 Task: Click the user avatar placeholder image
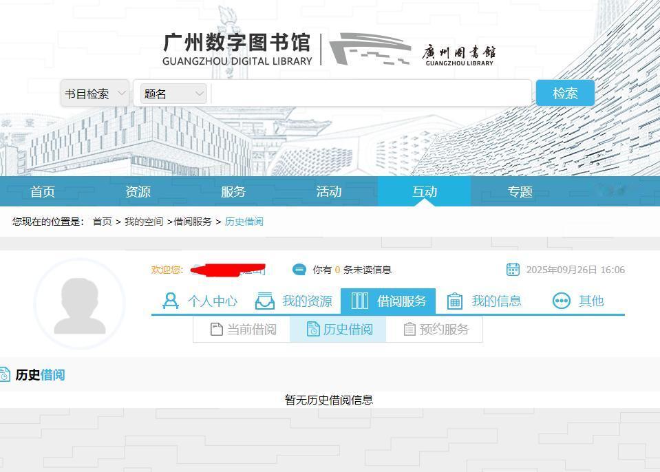click(x=80, y=303)
